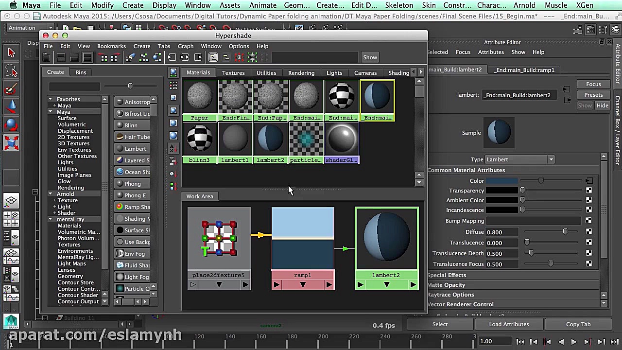Clear the graph with eraser icon
Image resolution: width=622 pixels, height=350 pixels.
click(130, 57)
